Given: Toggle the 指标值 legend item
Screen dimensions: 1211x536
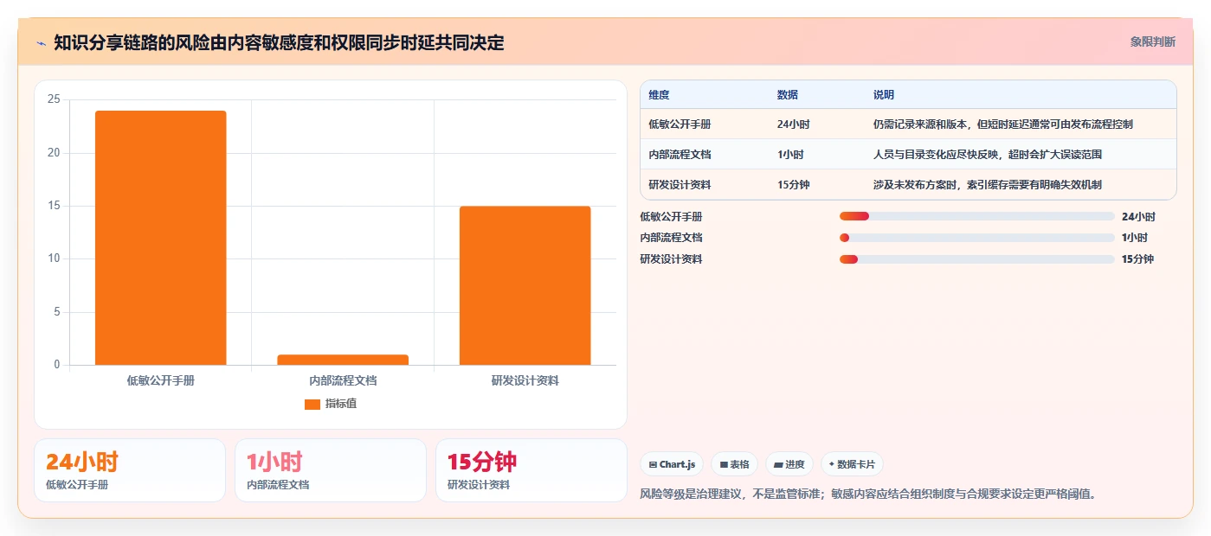Looking at the screenshot, I should (x=331, y=404).
